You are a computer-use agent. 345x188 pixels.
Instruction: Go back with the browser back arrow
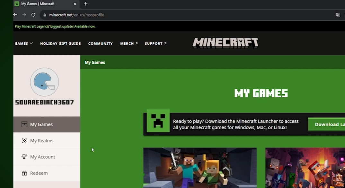(15, 15)
